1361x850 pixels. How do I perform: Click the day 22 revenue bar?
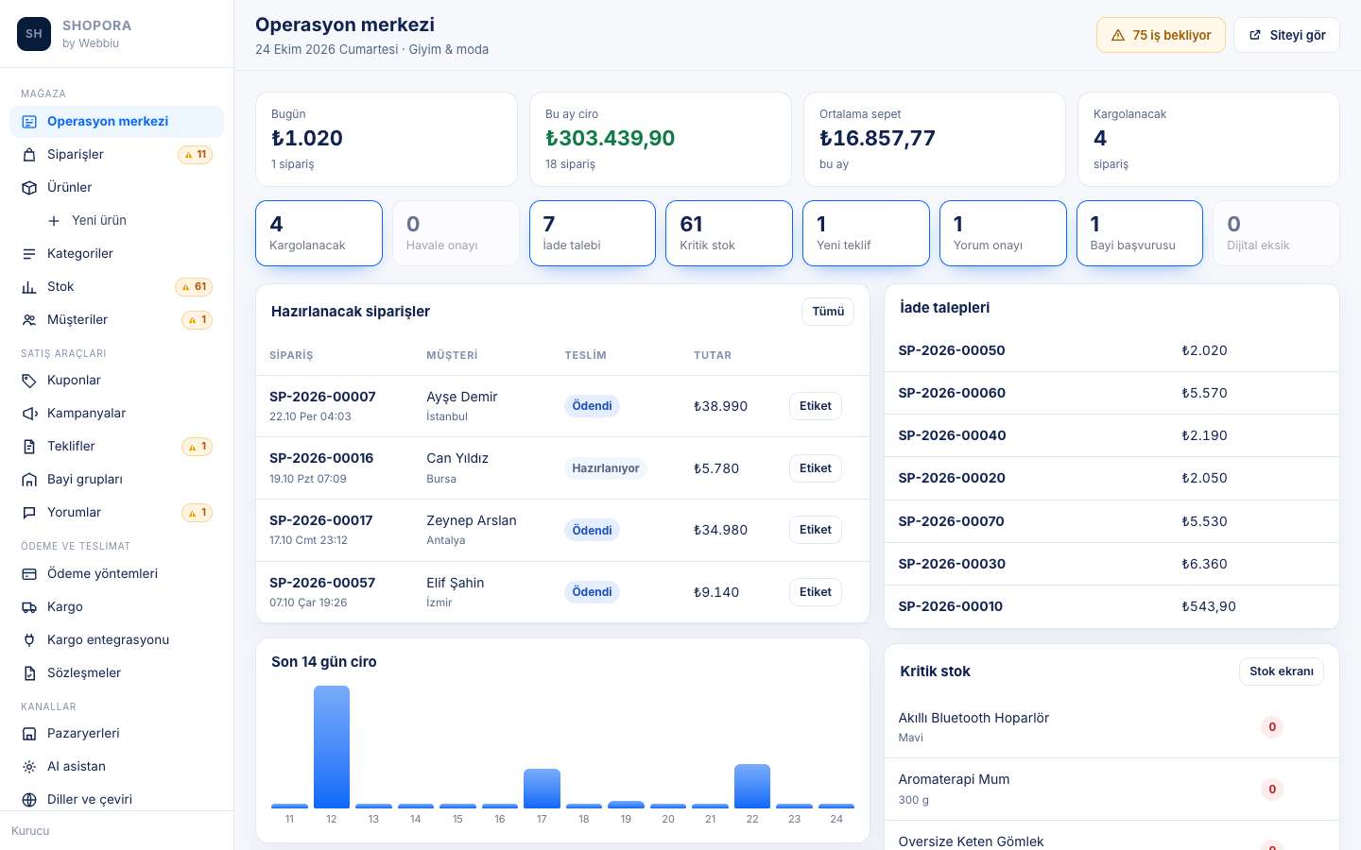pos(752,786)
